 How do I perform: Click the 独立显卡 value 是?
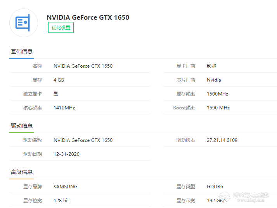point(56,94)
